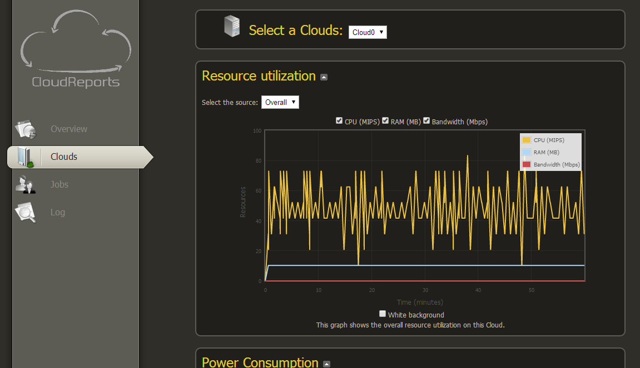
Task: Click the Log magnifier icon
Action: pyautogui.click(x=26, y=213)
